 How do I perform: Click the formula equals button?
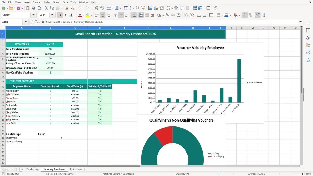point(43,22)
